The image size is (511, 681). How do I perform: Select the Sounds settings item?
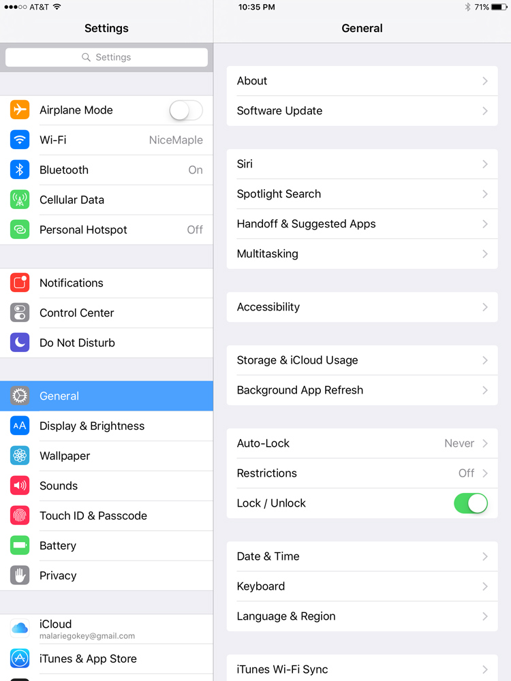[x=106, y=486]
